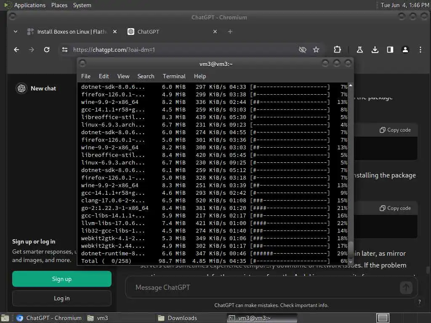
Task: Close the Install Boxes on Linux tab
Action: click(115, 32)
